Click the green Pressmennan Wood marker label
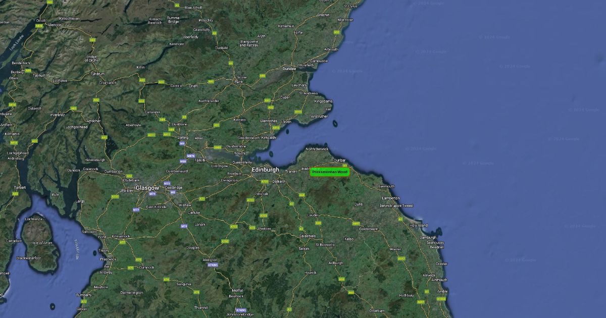The image size is (606, 318). (x=330, y=172)
